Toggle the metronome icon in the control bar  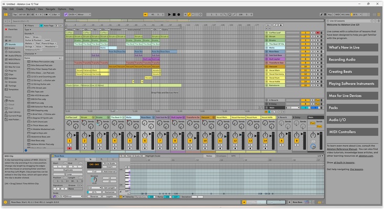click(46, 15)
